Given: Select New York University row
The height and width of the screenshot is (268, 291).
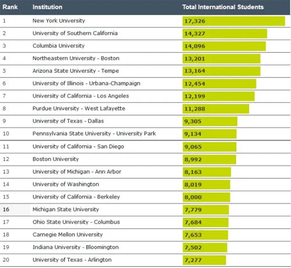Looking at the screenshot, I should (145, 21).
